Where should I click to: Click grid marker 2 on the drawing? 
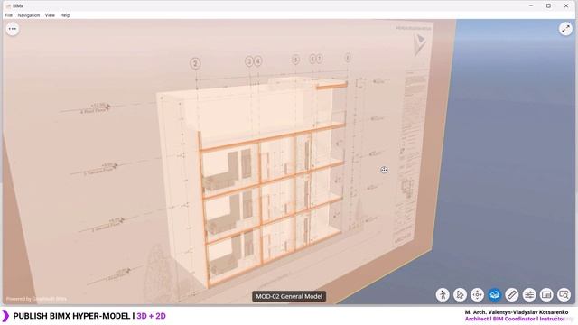pyautogui.click(x=195, y=64)
